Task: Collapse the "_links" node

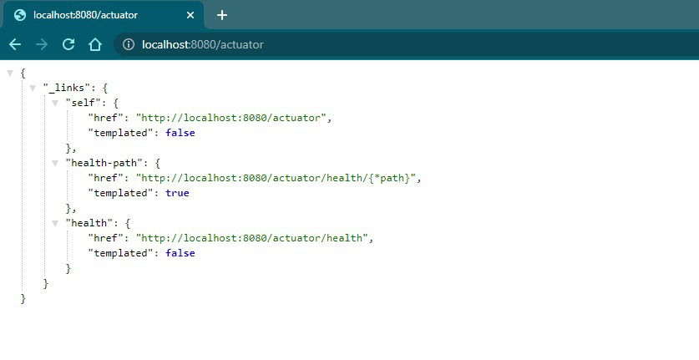Action: (x=33, y=88)
